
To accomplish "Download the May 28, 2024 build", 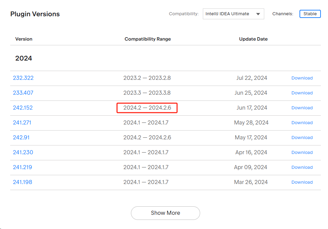I will [302, 122].
